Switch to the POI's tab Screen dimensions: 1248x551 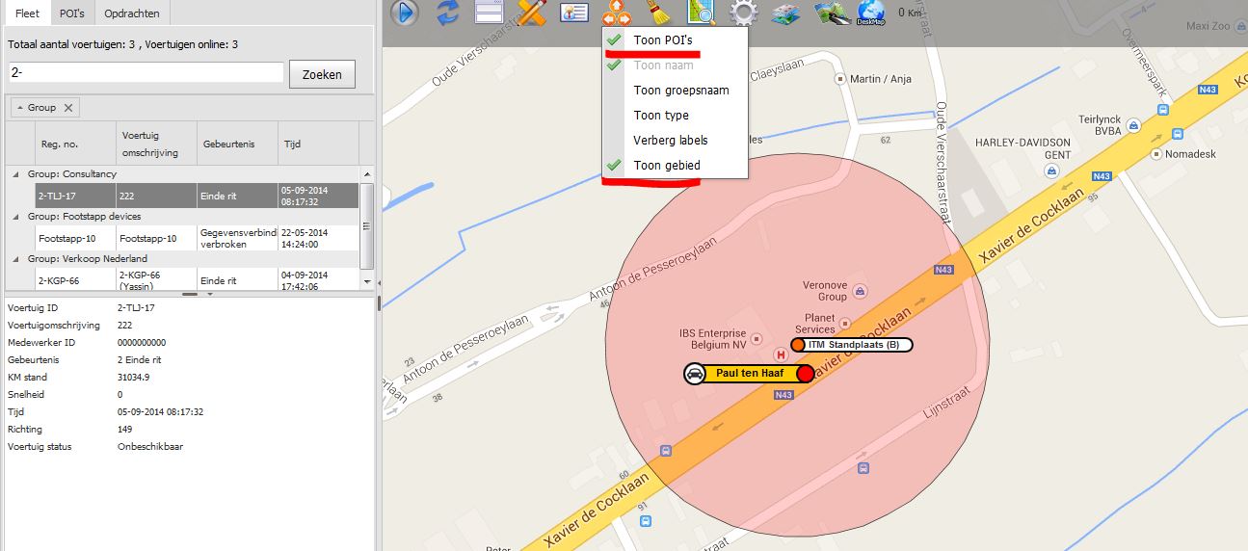coord(72,13)
